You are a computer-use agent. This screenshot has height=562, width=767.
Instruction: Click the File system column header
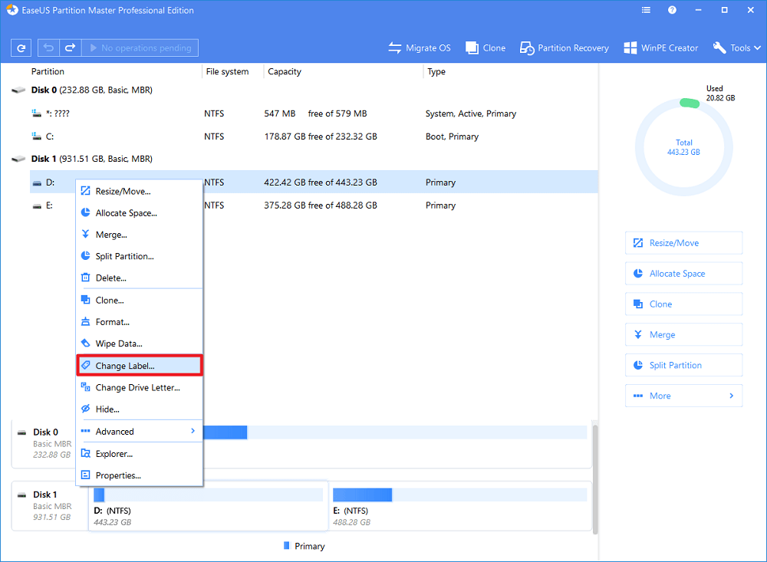click(x=227, y=71)
